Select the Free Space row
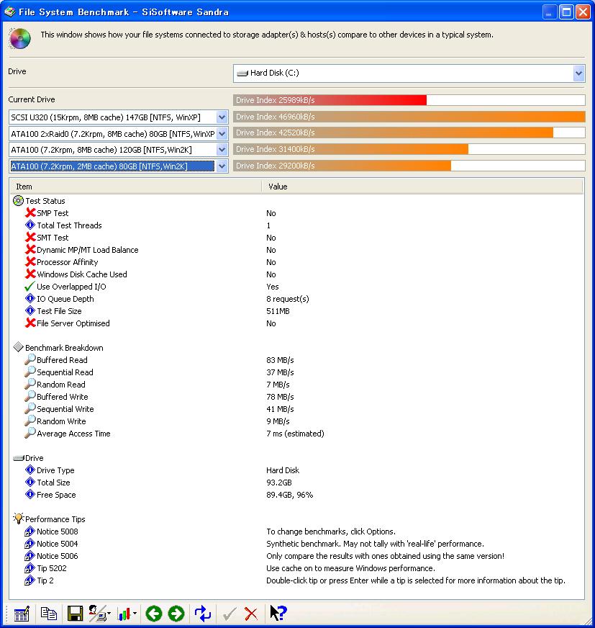 [x=296, y=495]
